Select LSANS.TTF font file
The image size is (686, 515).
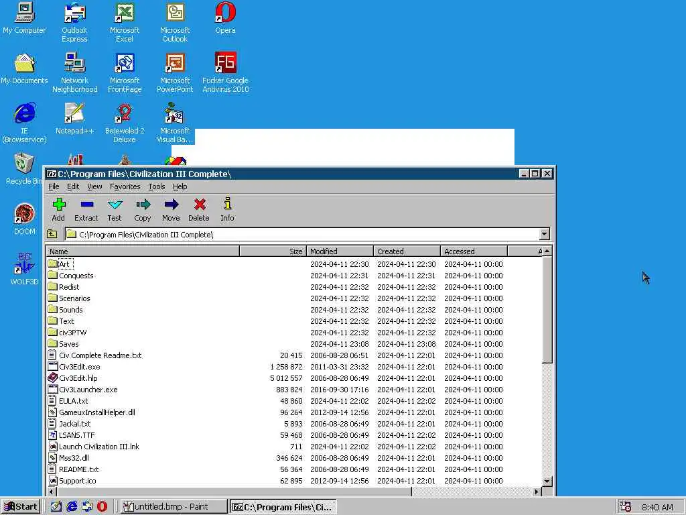point(71,435)
